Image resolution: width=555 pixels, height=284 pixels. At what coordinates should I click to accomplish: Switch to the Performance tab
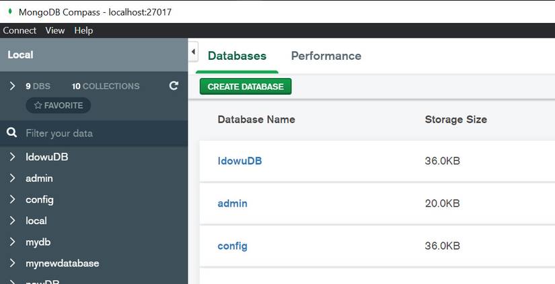click(x=326, y=56)
